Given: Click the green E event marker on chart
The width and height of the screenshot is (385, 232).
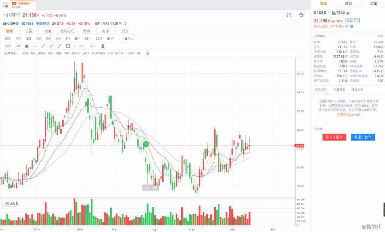Looking at the screenshot, I should pyautogui.click(x=146, y=144).
